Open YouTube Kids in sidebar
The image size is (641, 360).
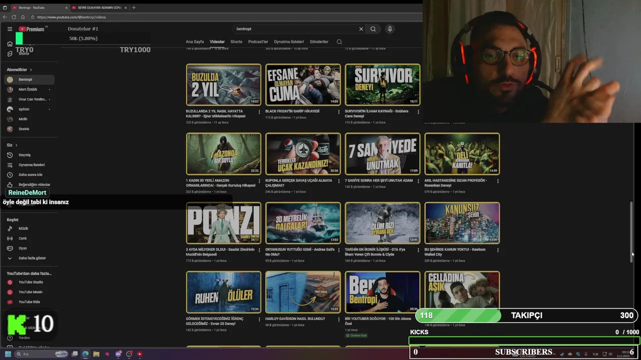(x=30, y=302)
